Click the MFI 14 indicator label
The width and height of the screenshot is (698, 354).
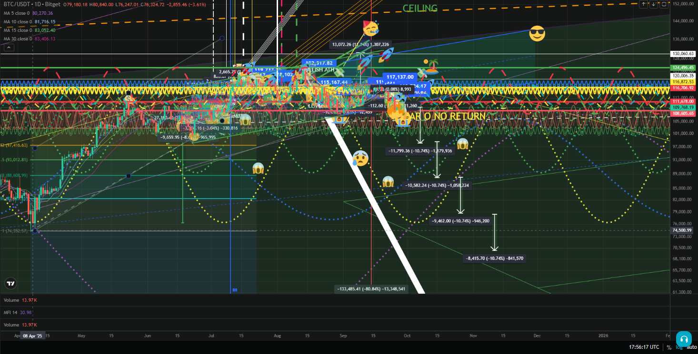pyautogui.click(x=12, y=312)
